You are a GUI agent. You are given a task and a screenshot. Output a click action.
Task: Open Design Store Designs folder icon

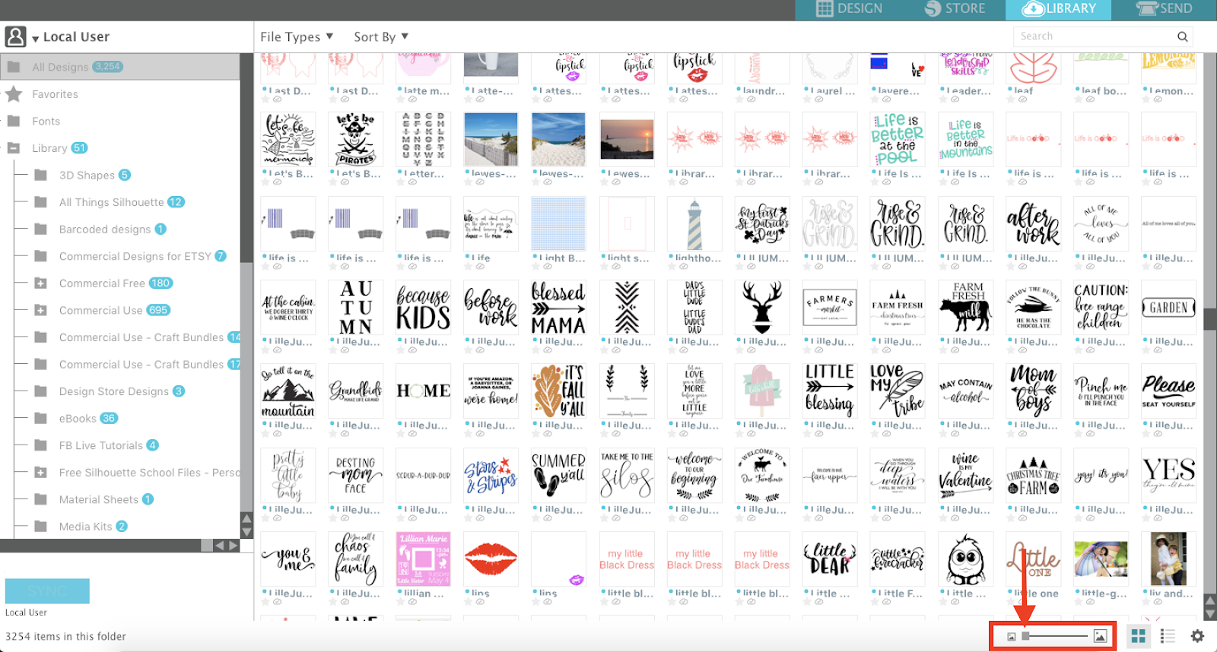tap(41, 391)
